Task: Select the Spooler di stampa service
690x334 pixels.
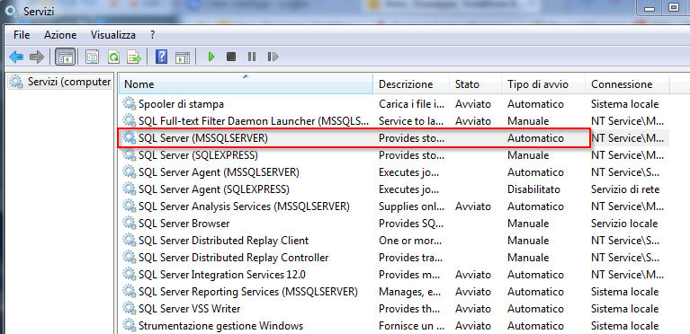Action: click(x=394, y=104)
